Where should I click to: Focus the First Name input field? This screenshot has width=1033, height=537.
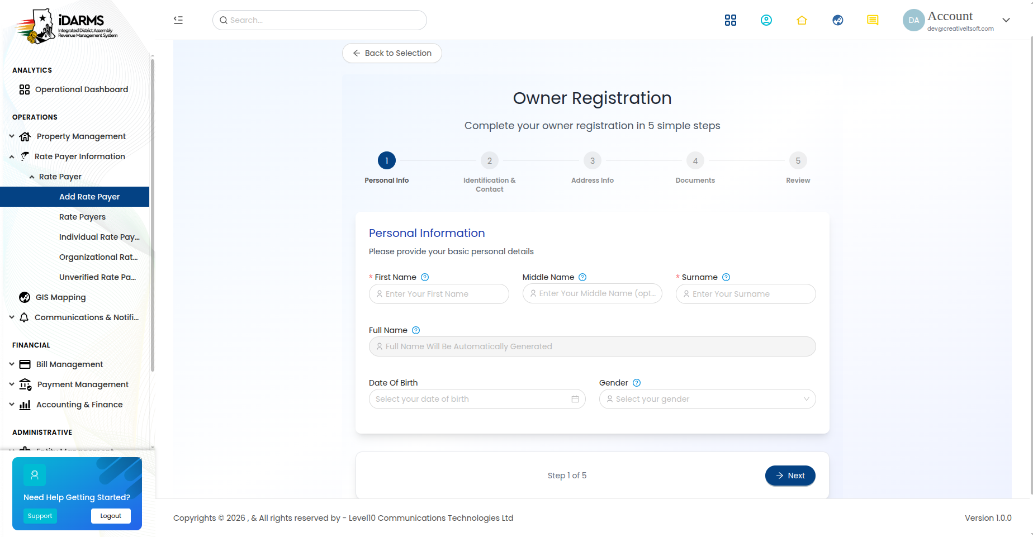click(439, 294)
